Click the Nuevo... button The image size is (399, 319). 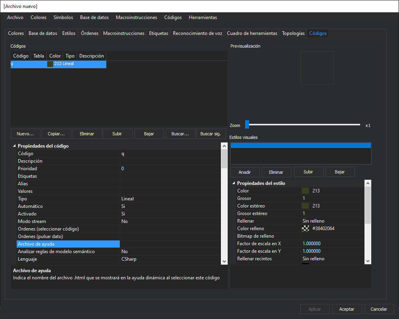[x=25, y=134]
